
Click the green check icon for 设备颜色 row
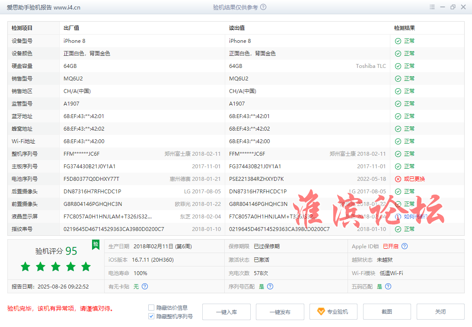398,54
